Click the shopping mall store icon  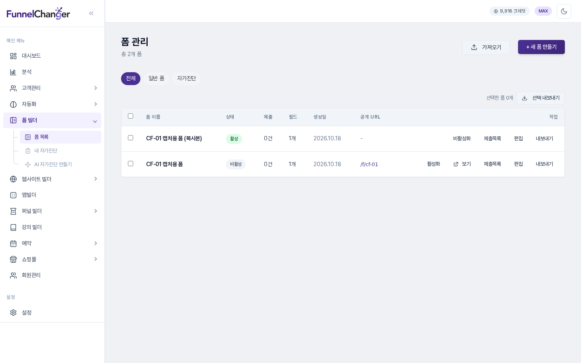(x=13, y=259)
